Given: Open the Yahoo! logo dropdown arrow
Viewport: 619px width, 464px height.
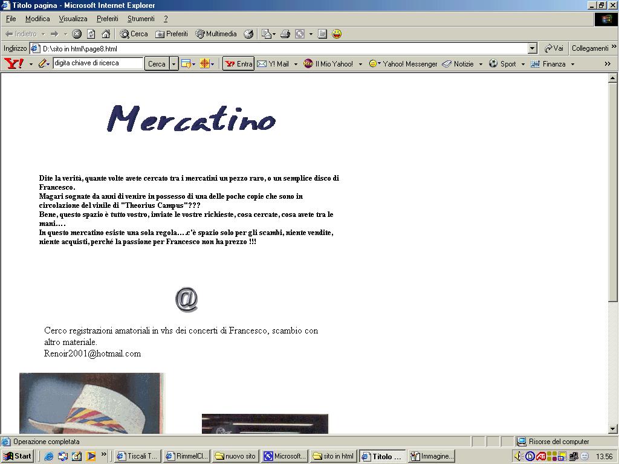Looking at the screenshot, I should point(31,64).
